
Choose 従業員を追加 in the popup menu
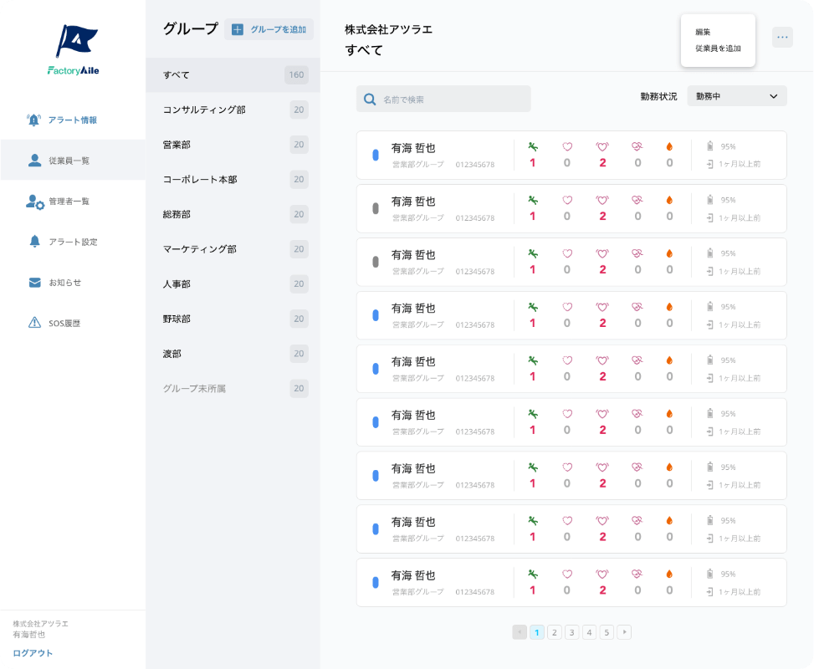click(718, 49)
